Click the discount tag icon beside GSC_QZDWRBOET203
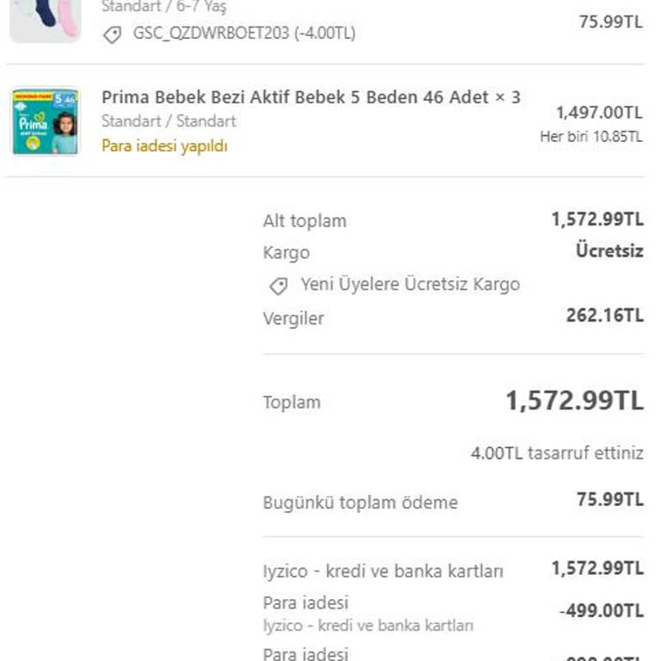This screenshot has height=661, width=661. (112, 34)
